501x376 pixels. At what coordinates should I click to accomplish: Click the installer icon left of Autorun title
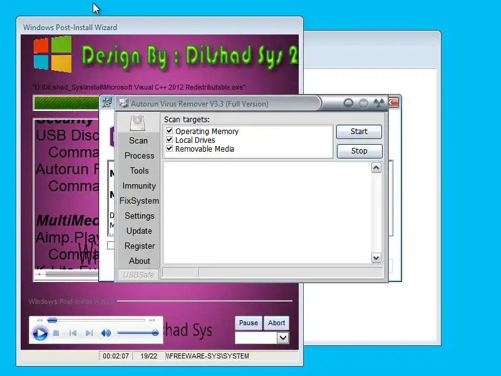(106, 102)
